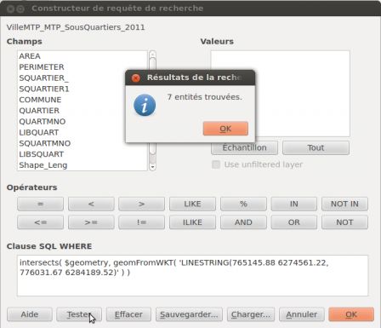Insert the = operator
Image resolution: width=381 pixels, height=328 pixels.
point(40,204)
